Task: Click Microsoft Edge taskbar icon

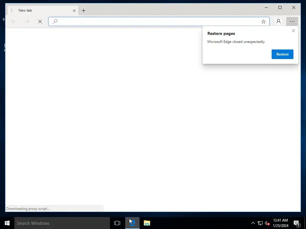Action: pos(132,223)
